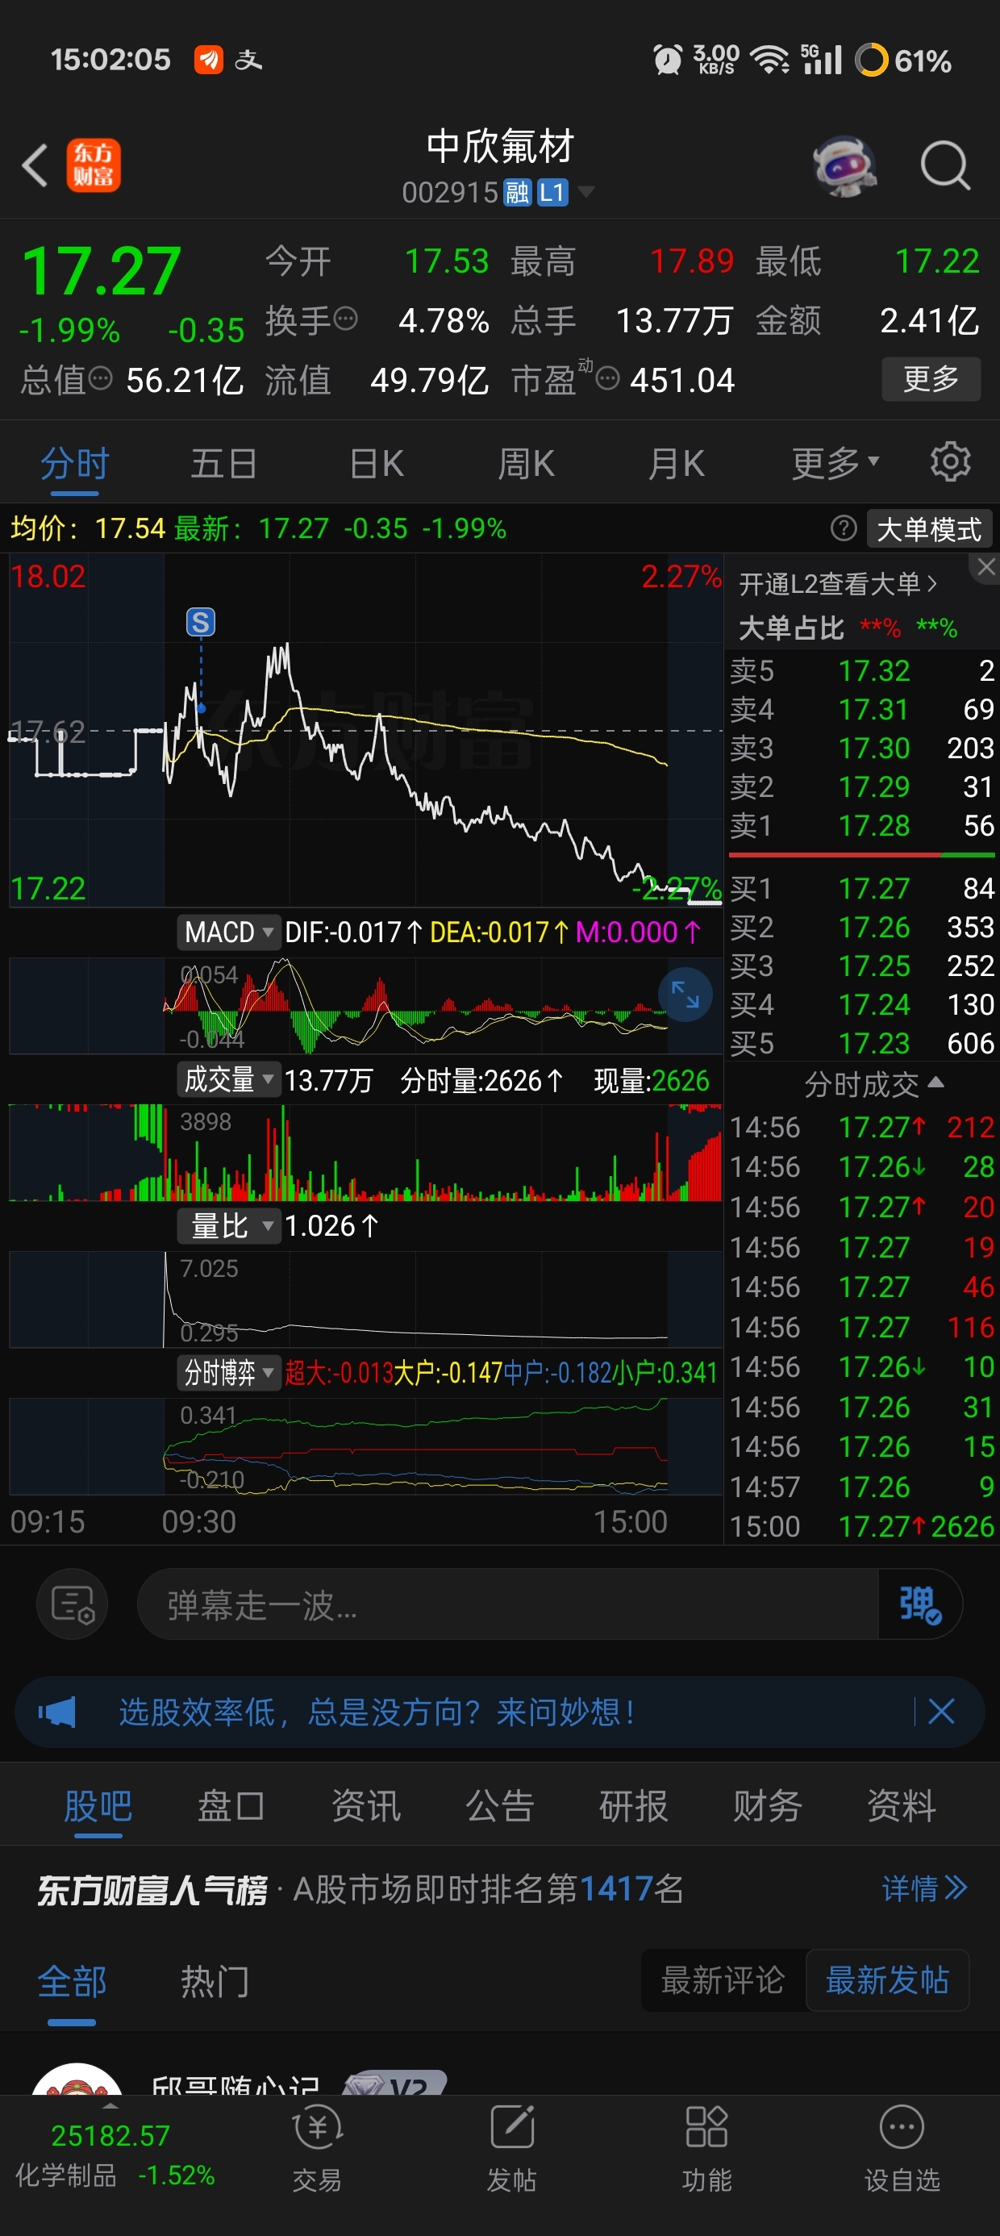Viewport: 1000px width, 2236px height.
Task: Open info icon beside 总值
Action: (x=101, y=378)
